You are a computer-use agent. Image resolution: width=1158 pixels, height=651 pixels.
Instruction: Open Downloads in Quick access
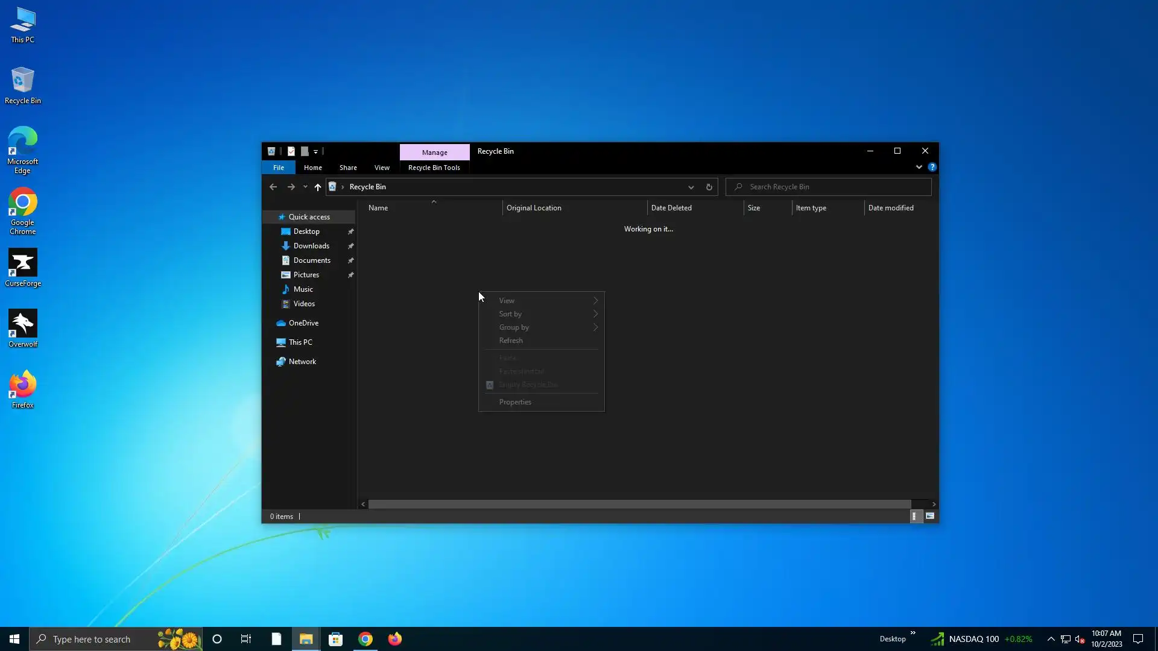pos(311,246)
